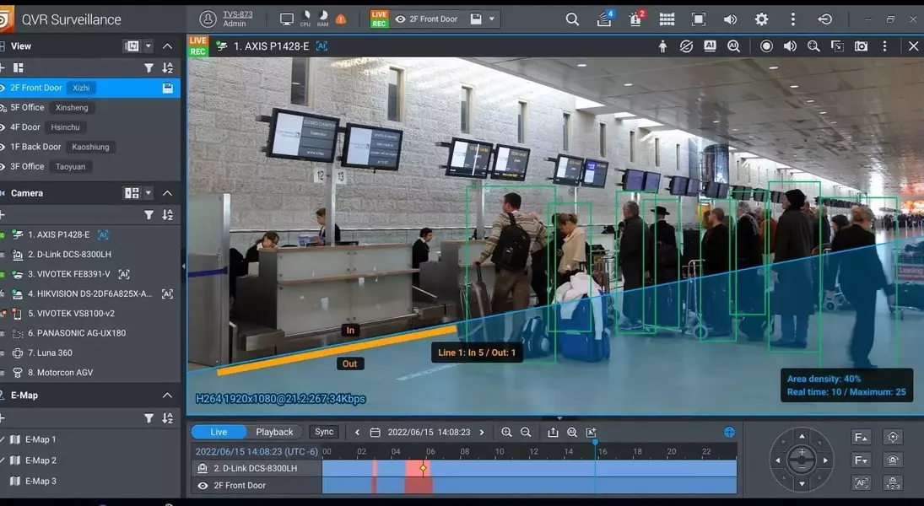The image size is (924, 506).
Task: Select the Live tab
Action: (x=219, y=432)
